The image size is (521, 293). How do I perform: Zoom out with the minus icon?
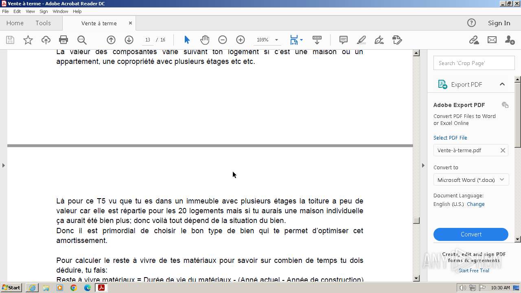coord(222,40)
